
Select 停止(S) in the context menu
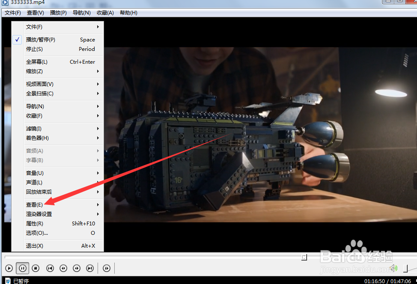(57, 49)
